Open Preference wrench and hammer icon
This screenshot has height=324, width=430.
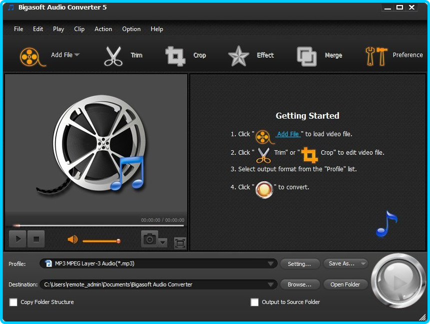[x=376, y=56]
